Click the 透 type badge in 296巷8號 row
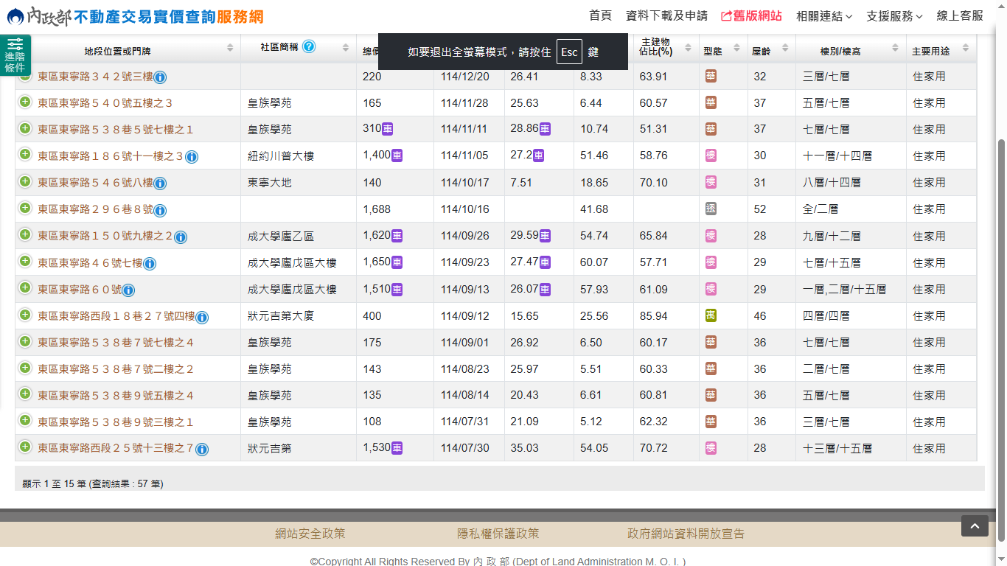 tap(711, 209)
